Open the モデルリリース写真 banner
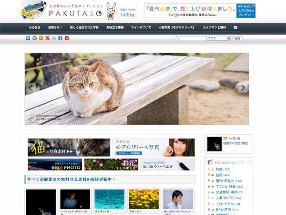This screenshot has height=215, width=286. coord(153,147)
